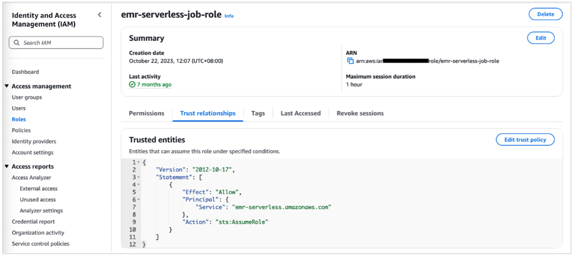Screen dimensions: 576x257
Task: Open the Last Accessed tab
Action: click(x=300, y=113)
